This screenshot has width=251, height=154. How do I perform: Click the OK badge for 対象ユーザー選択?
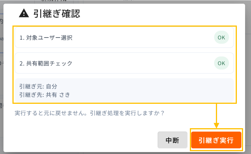(221, 37)
